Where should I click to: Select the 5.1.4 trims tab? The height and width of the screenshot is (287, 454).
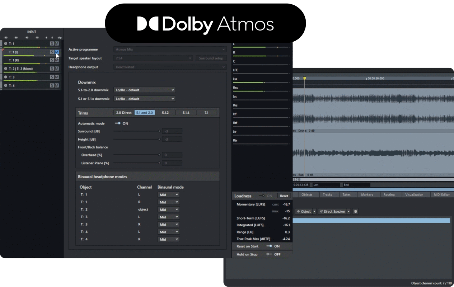(186, 113)
